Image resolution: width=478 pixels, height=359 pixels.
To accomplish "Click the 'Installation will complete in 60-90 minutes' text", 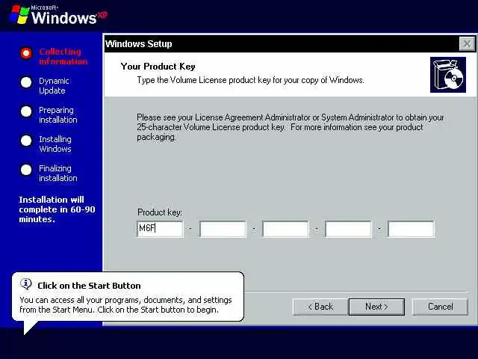I will pyautogui.click(x=57, y=209).
